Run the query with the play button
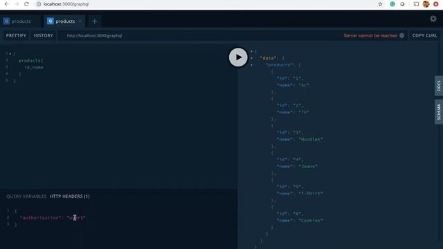Viewport: 443px width, 249px height. coord(238,57)
